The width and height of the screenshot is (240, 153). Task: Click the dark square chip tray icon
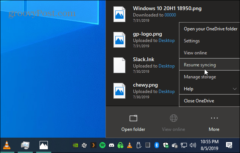(x=148, y=145)
